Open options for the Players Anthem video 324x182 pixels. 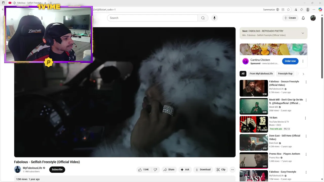(x=306, y=154)
